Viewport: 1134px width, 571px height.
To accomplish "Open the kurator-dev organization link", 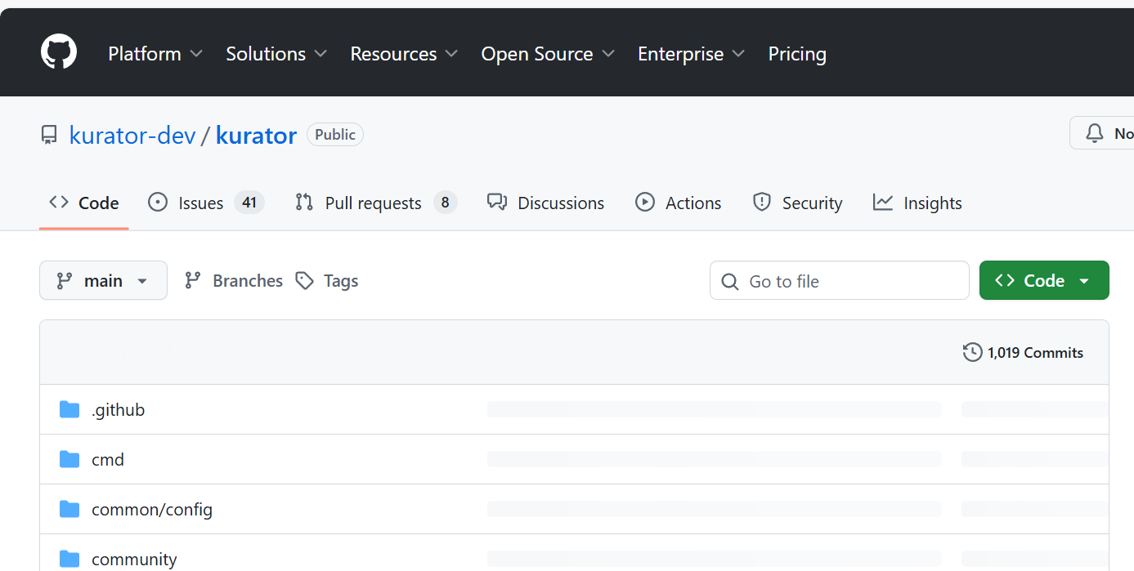I will point(132,135).
